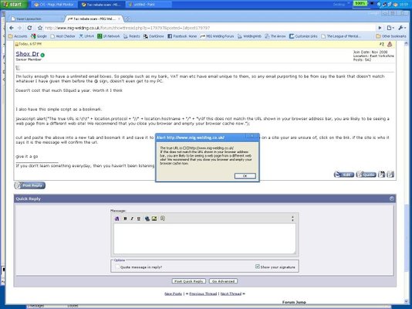This screenshot has width=412, height=309.
Task: Insert an image in the Quick Reply editor
Action: coord(154,219)
